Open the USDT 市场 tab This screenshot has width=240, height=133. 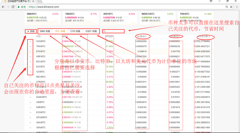[x=91, y=31]
